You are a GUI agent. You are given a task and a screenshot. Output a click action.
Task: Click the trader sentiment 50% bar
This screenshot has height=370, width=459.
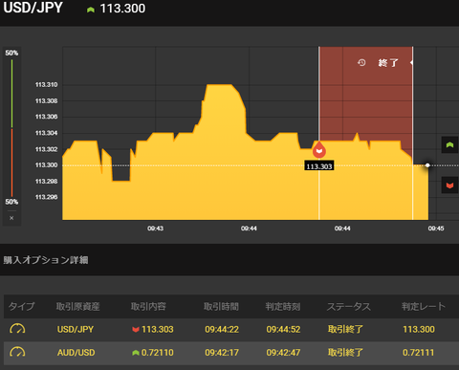click(12, 127)
